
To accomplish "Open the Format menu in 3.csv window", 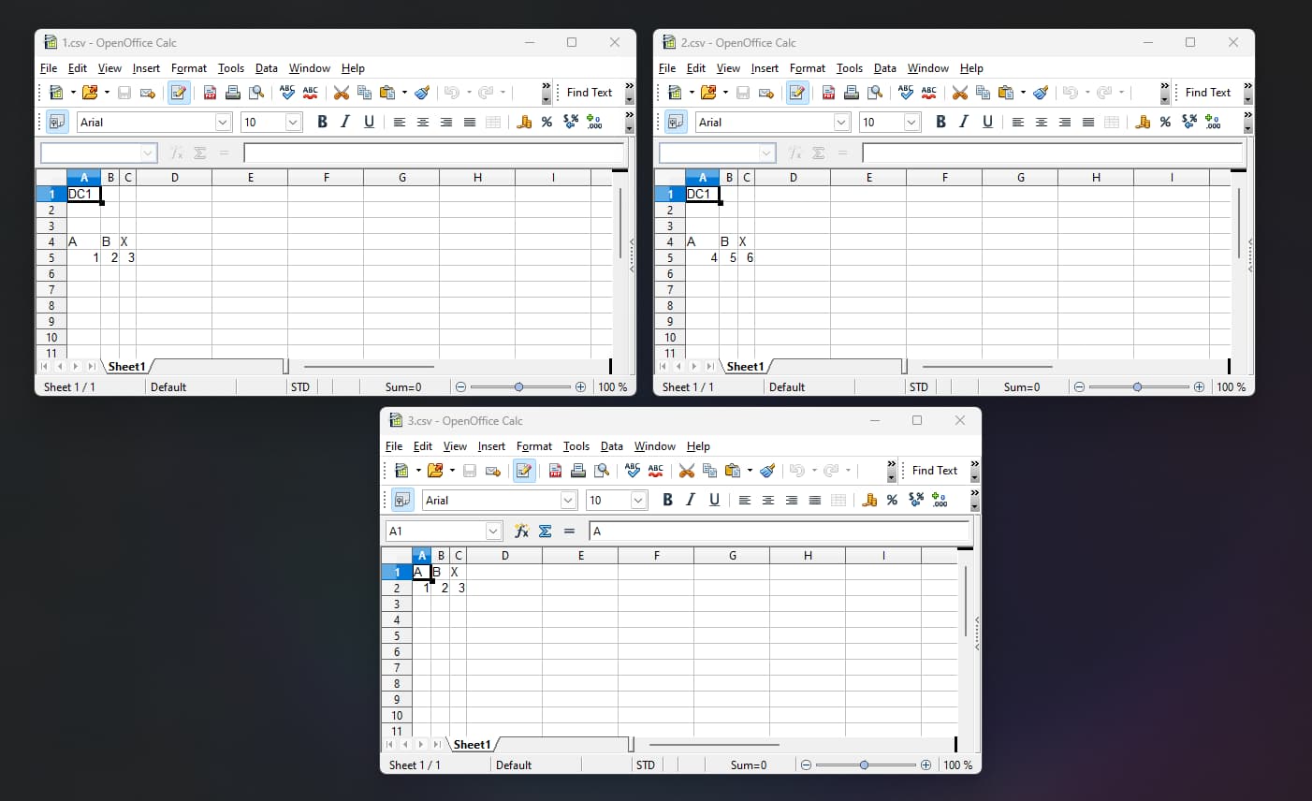I will pos(533,446).
